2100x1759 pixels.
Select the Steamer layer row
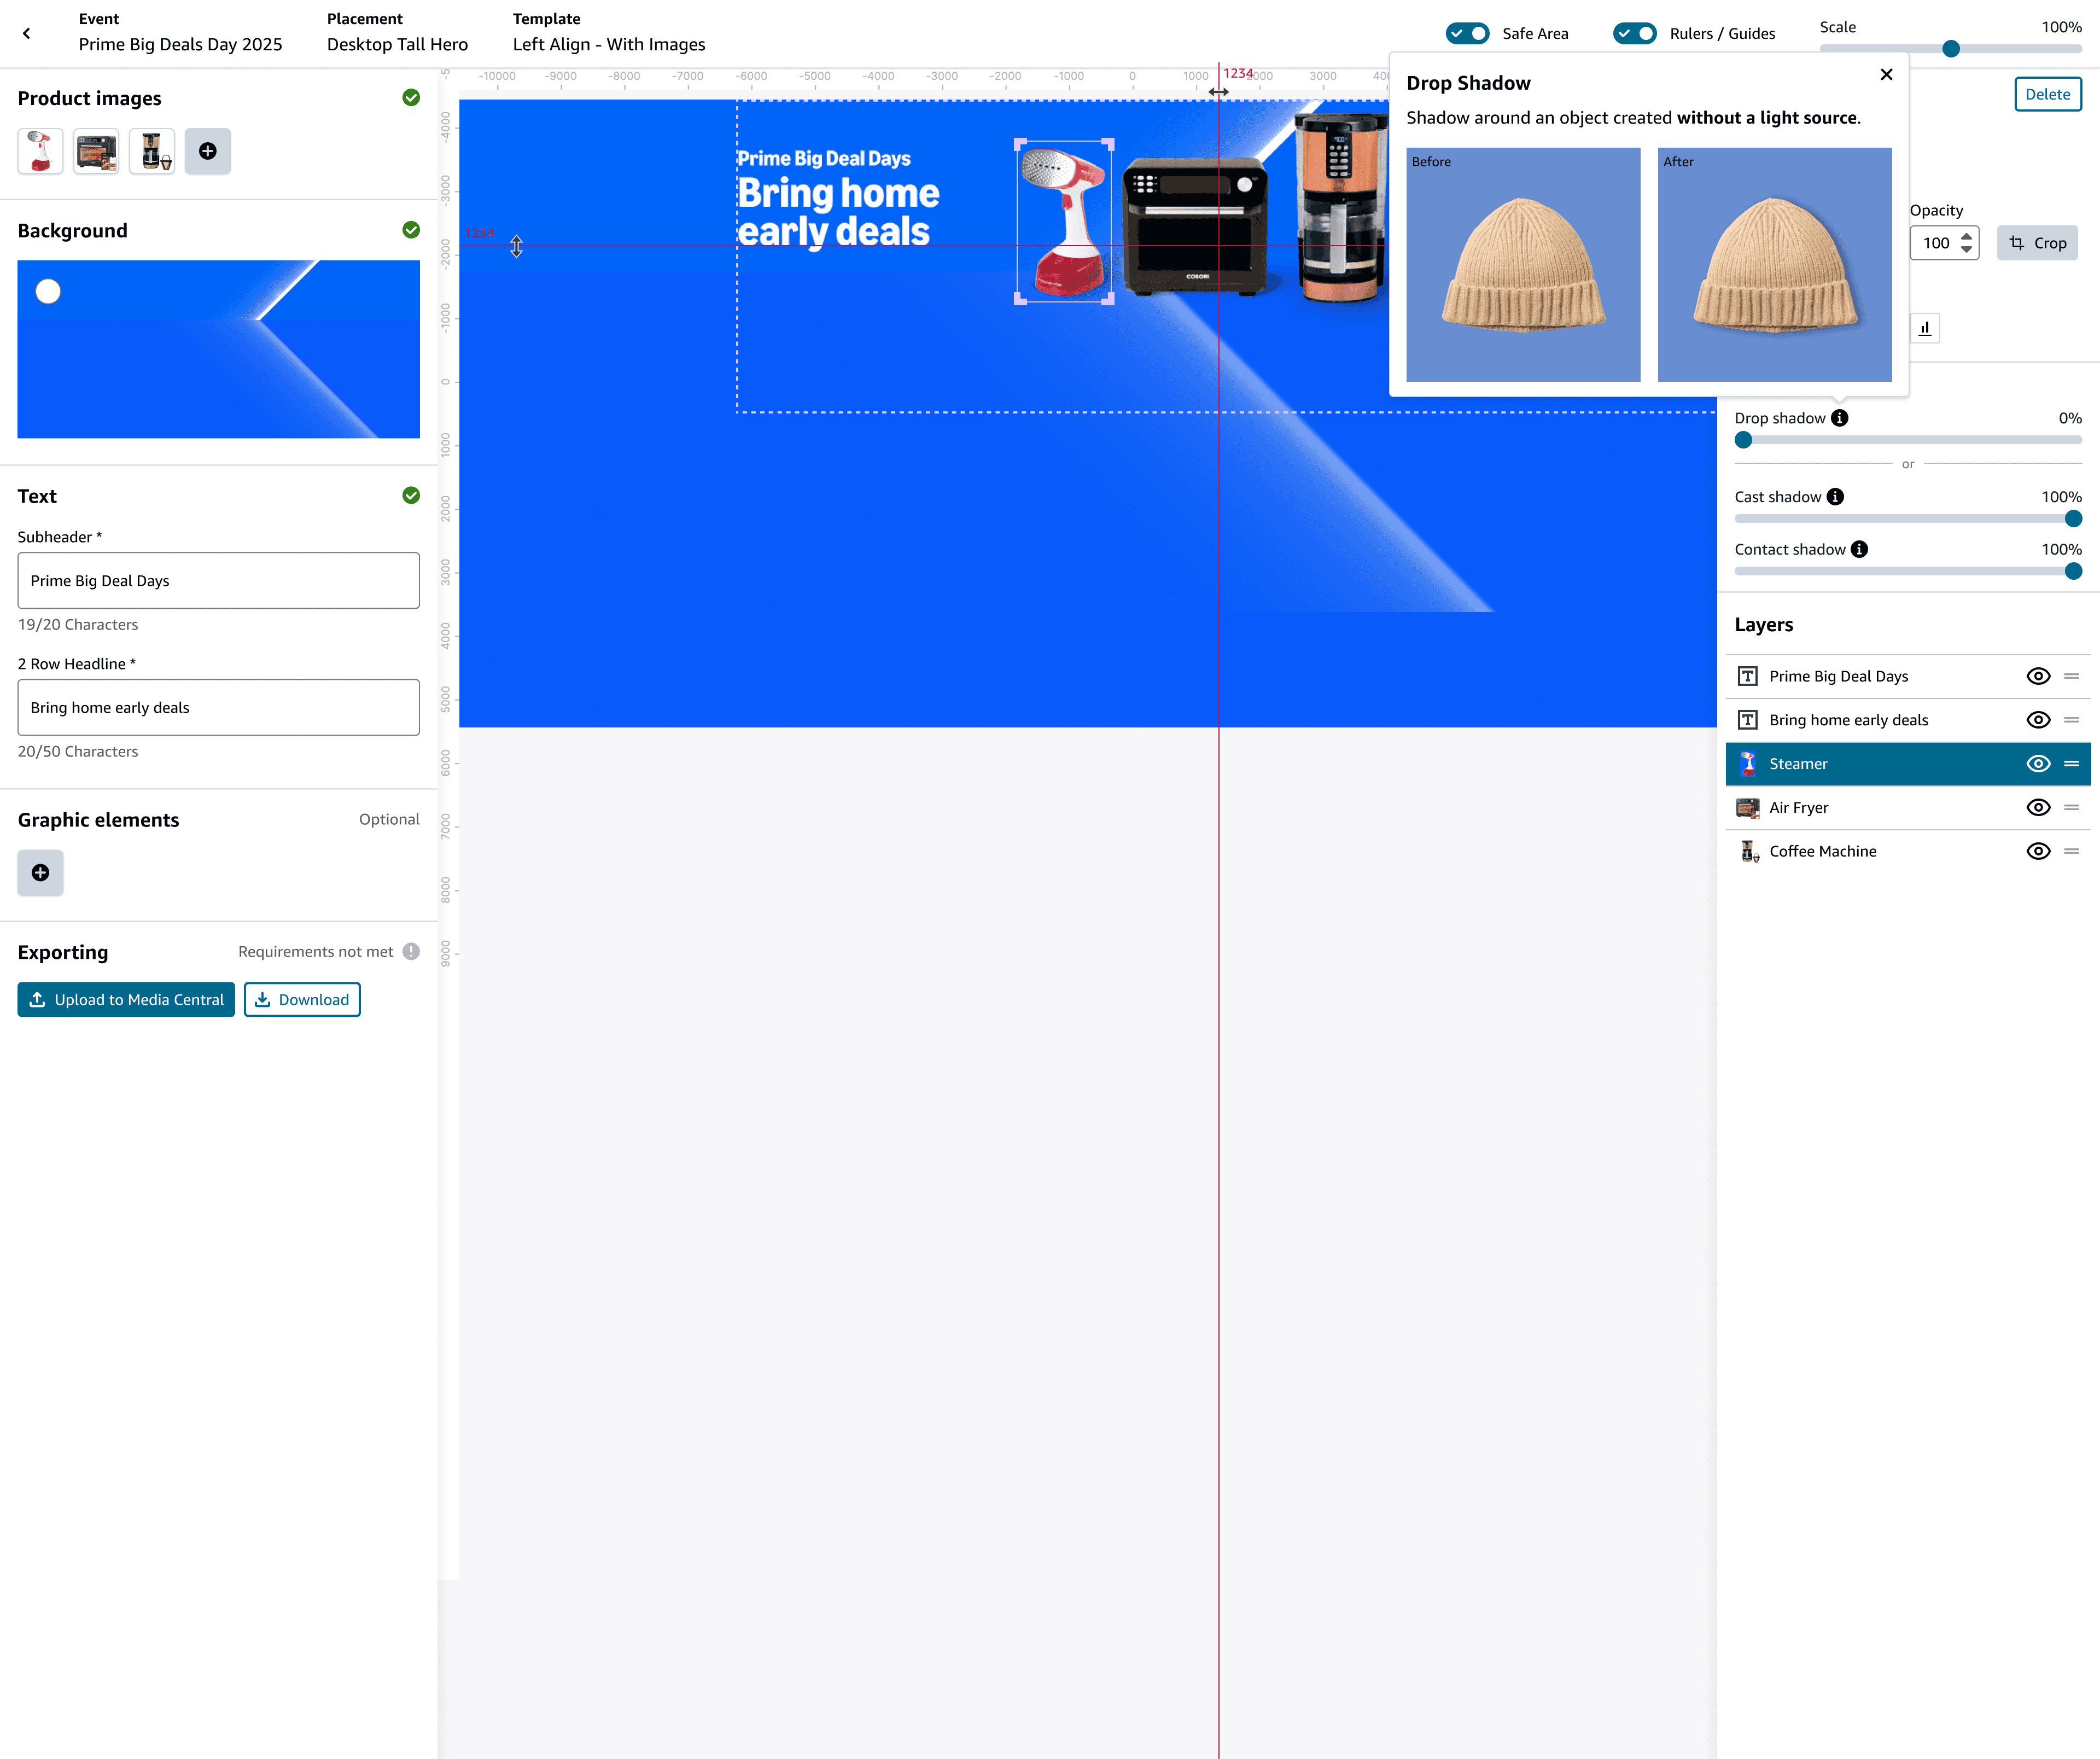[1908, 764]
